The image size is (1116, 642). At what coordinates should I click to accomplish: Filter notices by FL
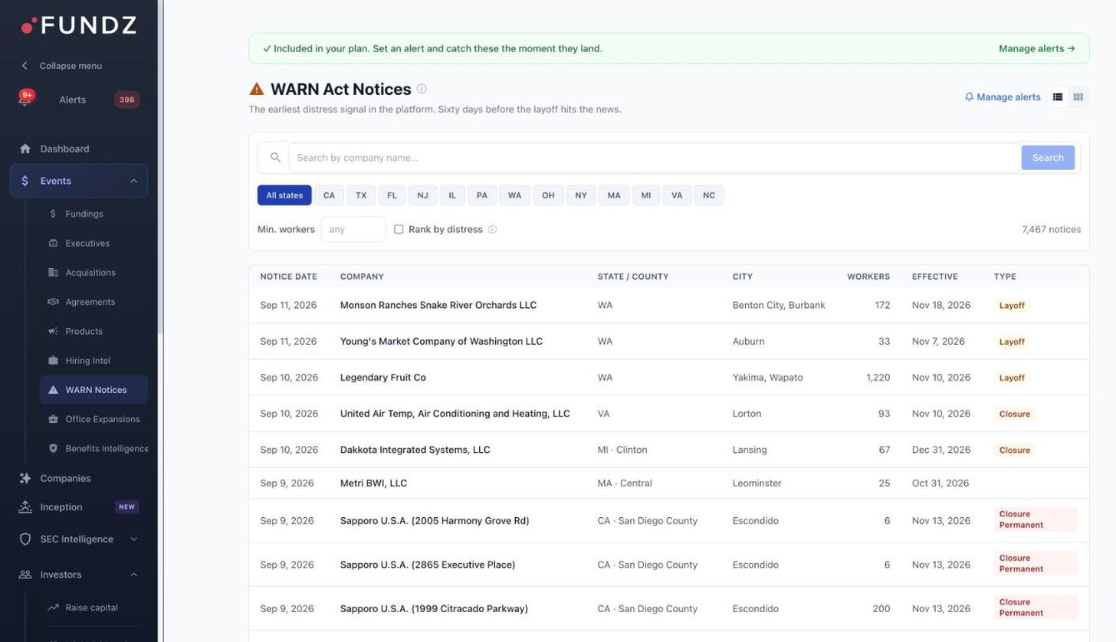392,195
